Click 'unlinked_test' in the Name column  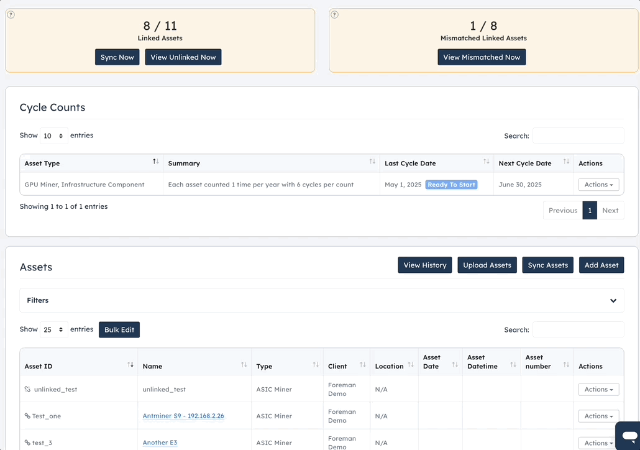click(x=164, y=389)
